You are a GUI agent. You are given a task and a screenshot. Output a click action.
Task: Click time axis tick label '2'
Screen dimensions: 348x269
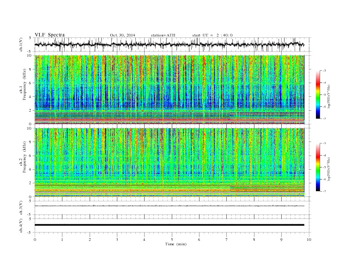tap(90, 240)
